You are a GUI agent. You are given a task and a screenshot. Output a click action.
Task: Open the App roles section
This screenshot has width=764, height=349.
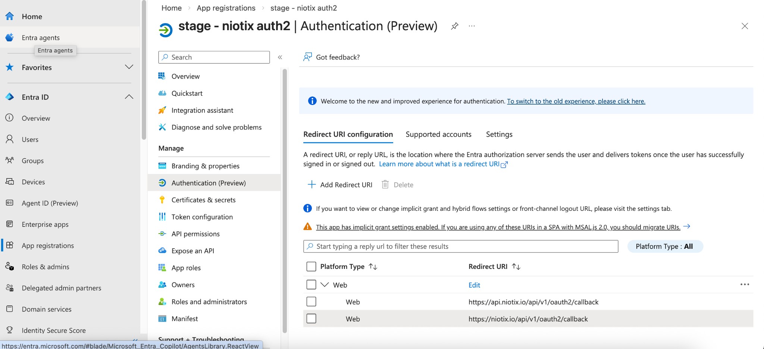click(186, 267)
